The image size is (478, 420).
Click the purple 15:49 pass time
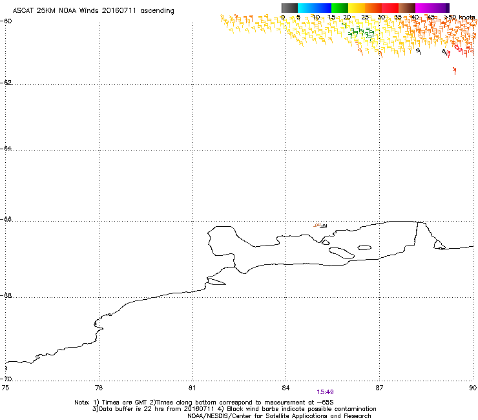(x=325, y=392)
